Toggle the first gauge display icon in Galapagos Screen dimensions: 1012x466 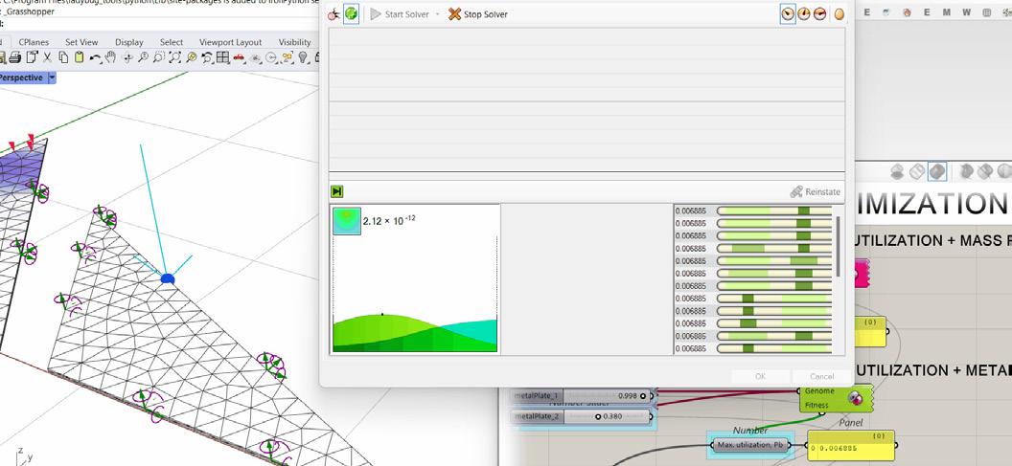click(x=788, y=13)
